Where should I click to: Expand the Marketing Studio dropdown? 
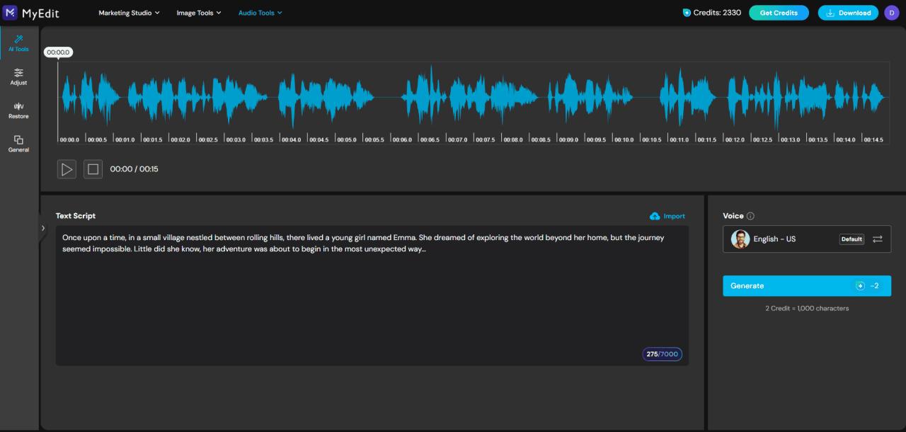(129, 12)
